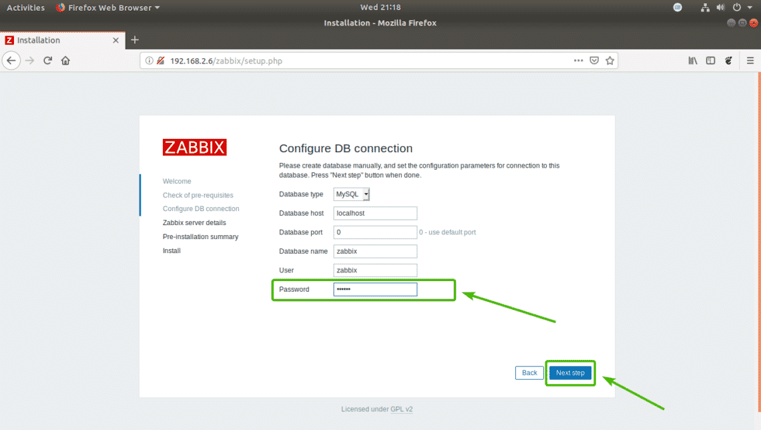Viewport: 761px width, 430px height.
Task: Click the address bar URL
Action: pos(226,61)
